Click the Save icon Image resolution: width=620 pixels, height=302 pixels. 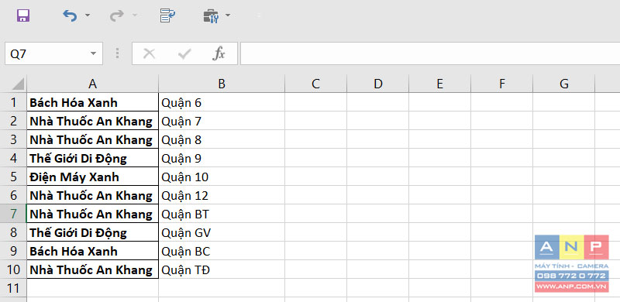coord(23,15)
